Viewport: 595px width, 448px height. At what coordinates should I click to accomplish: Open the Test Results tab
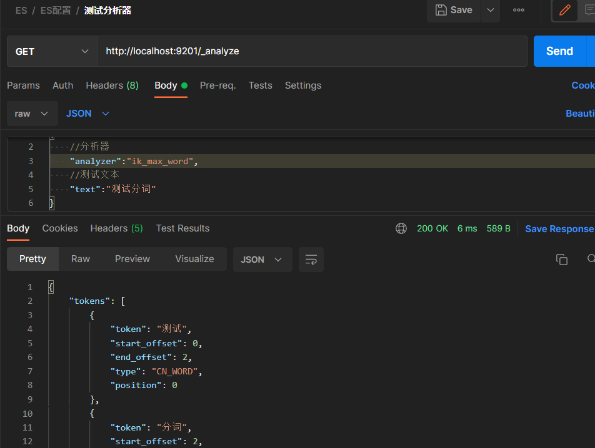[x=182, y=228]
